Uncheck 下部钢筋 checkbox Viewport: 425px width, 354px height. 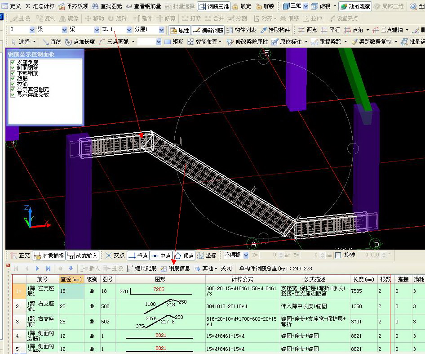(13, 73)
